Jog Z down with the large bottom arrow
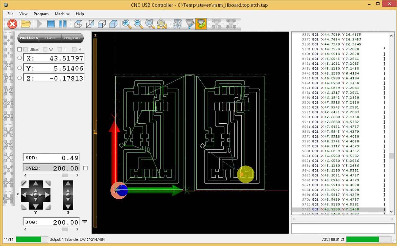Image resolution: width=397 pixels, height=246 pixels. point(68,207)
